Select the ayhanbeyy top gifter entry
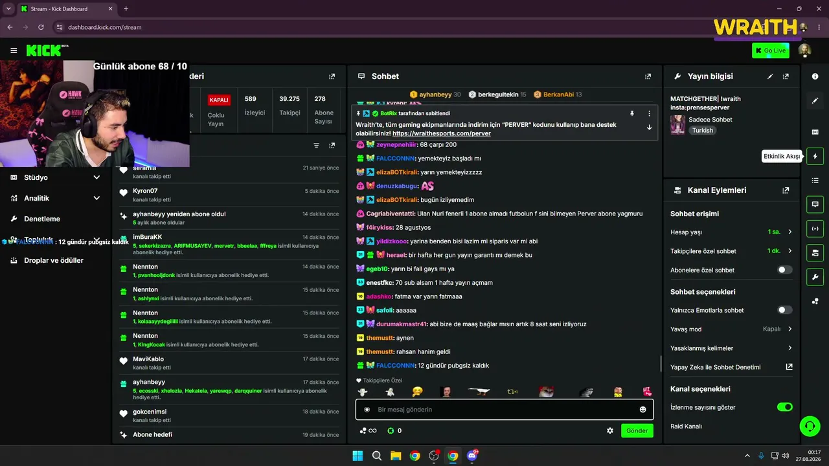Screen dimensions: 829x466 pyautogui.click(x=435, y=94)
